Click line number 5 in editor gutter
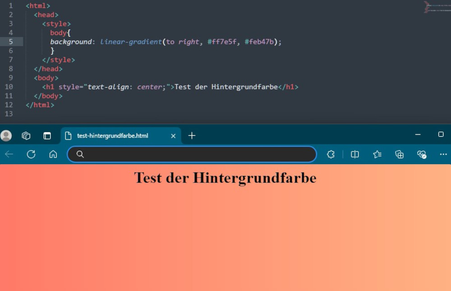 11,41
